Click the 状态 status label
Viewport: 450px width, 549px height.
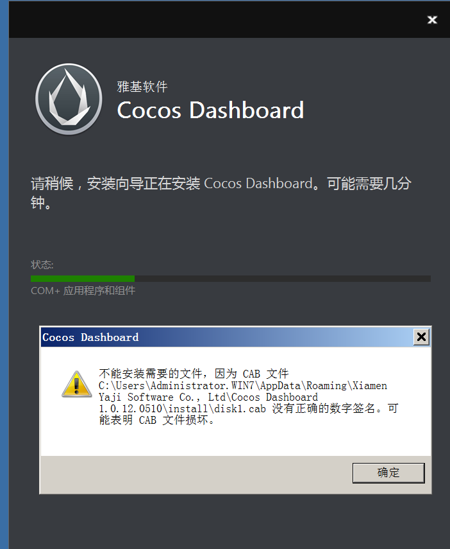(x=42, y=265)
